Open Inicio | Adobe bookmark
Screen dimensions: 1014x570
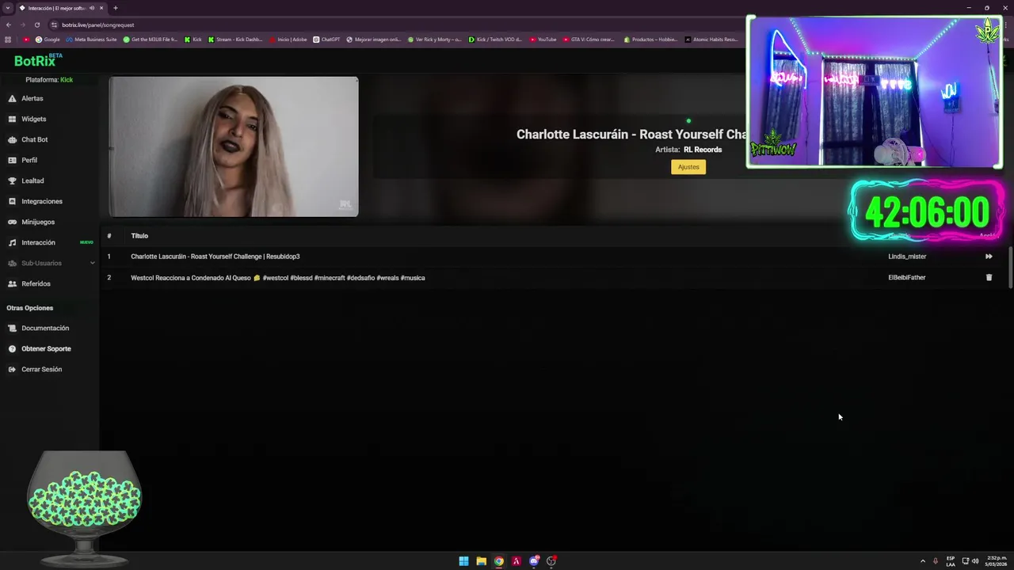click(288, 40)
